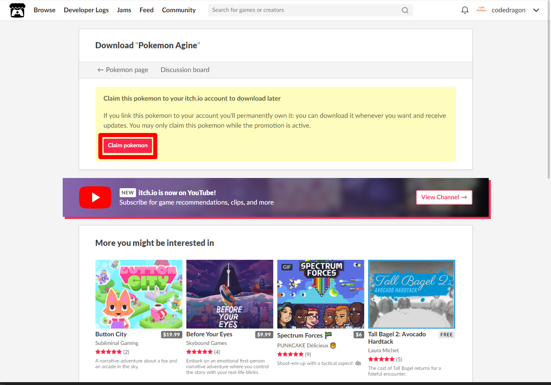Visit the Skybound Games creator page

[206, 343]
